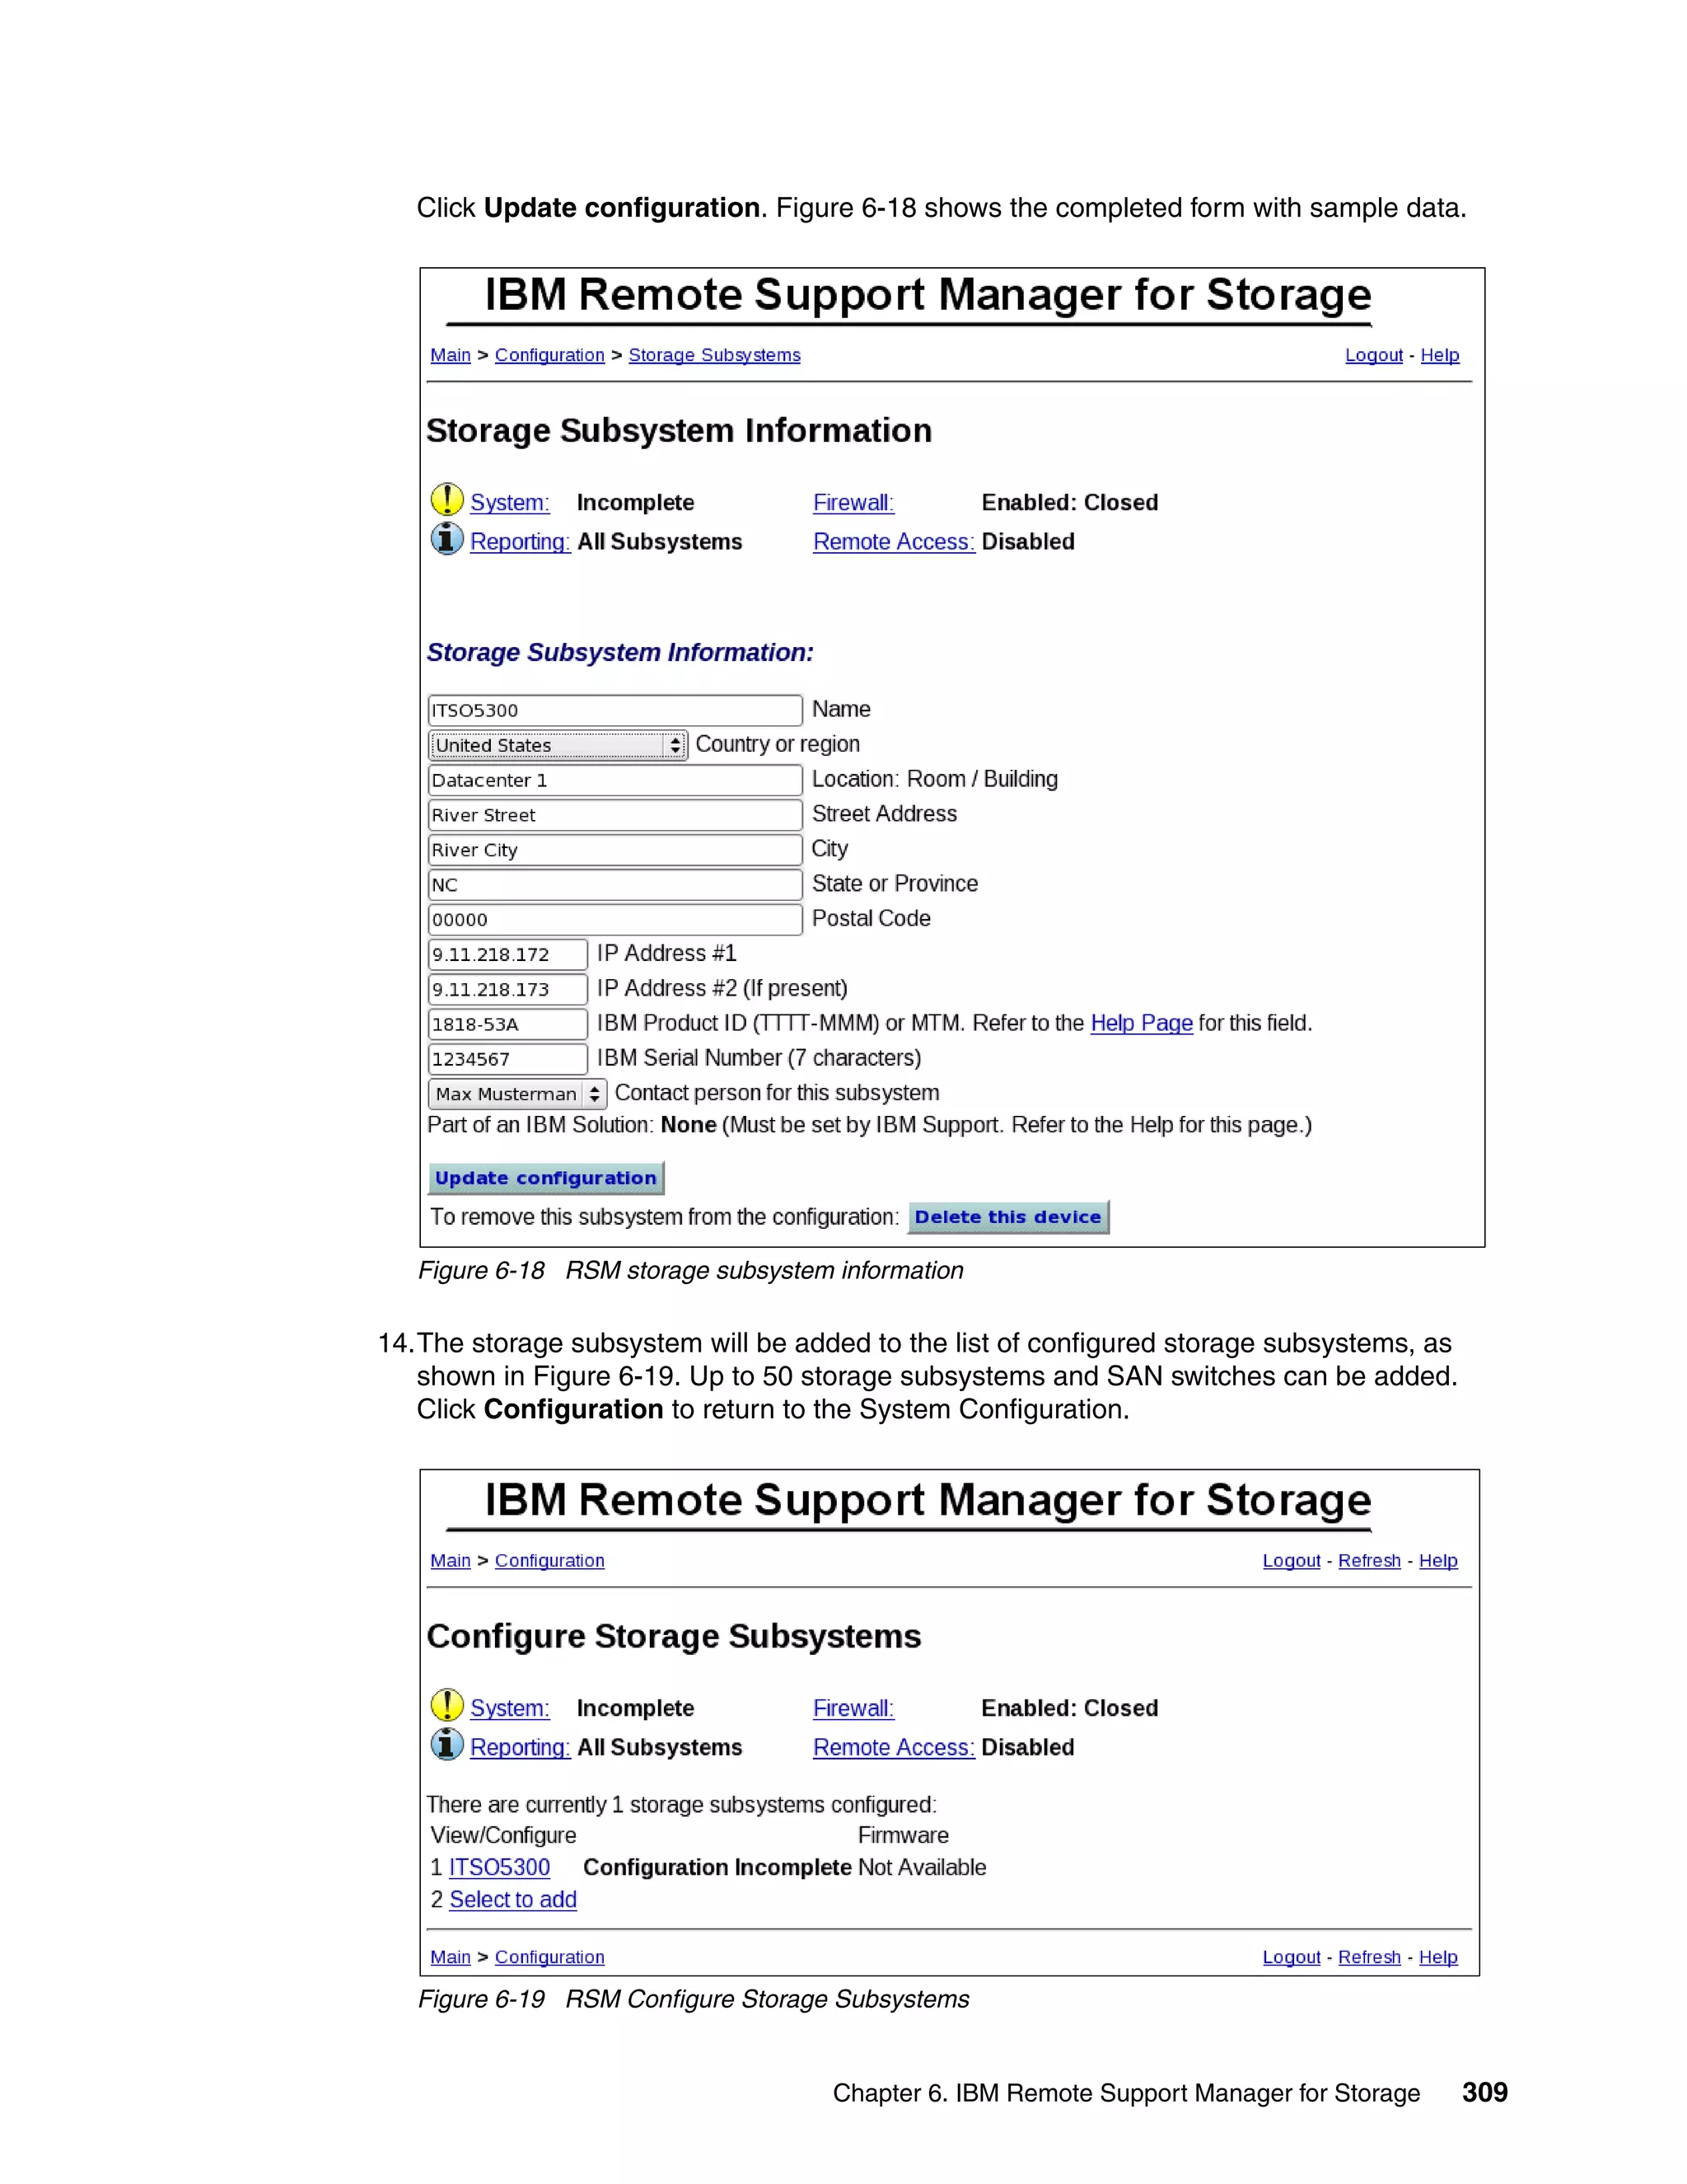This screenshot has width=1687, height=2184.
Task: Open the Help Page link for Product ID
Action: pyautogui.click(x=1142, y=1023)
